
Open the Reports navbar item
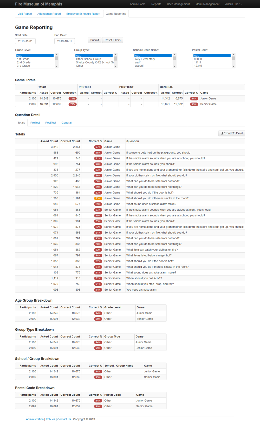156,4
